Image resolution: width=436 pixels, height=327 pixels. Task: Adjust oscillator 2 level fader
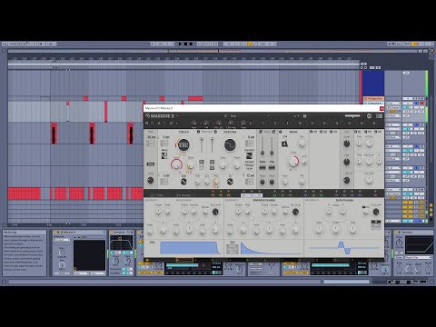tap(212, 144)
